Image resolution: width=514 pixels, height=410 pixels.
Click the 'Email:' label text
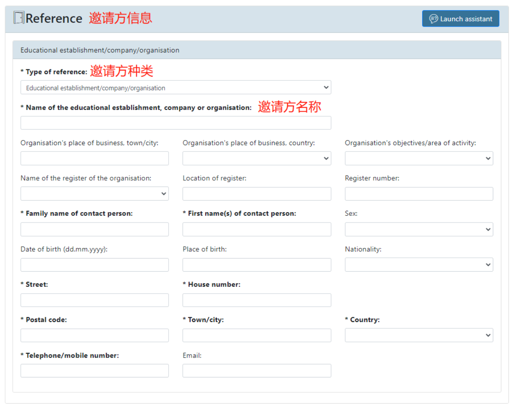pyautogui.click(x=192, y=355)
